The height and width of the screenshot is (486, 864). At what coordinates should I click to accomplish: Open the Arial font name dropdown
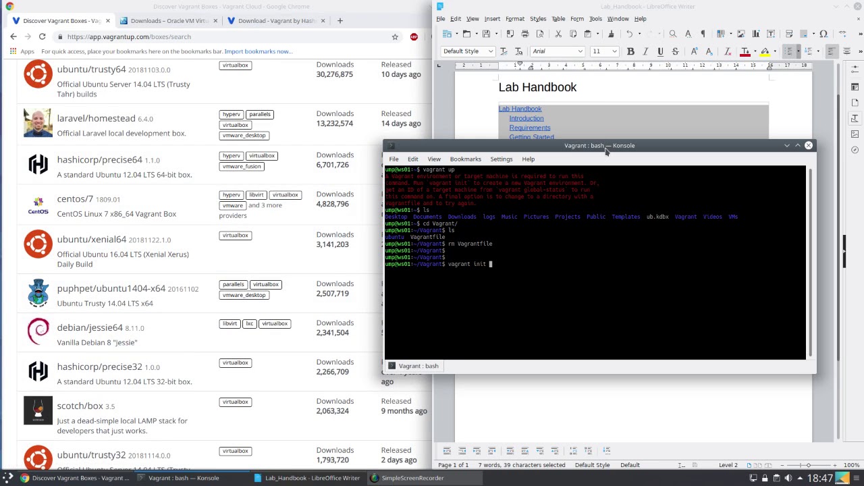(580, 51)
